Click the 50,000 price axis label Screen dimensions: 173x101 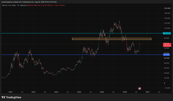[167, 58]
